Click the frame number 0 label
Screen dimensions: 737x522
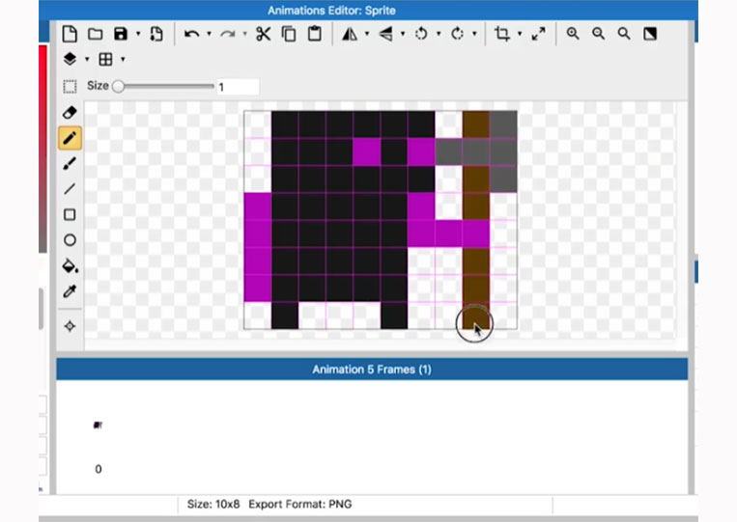point(99,469)
